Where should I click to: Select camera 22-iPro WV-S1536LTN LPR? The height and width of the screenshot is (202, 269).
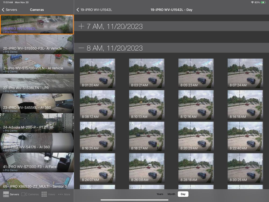click(x=37, y=84)
